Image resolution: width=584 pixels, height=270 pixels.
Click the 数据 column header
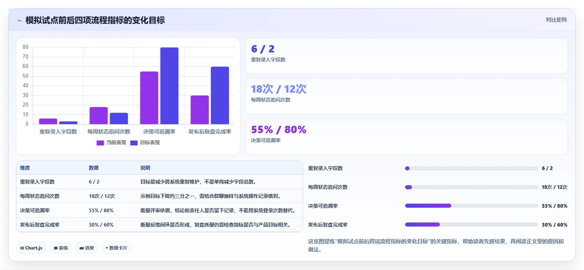(x=94, y=168)
